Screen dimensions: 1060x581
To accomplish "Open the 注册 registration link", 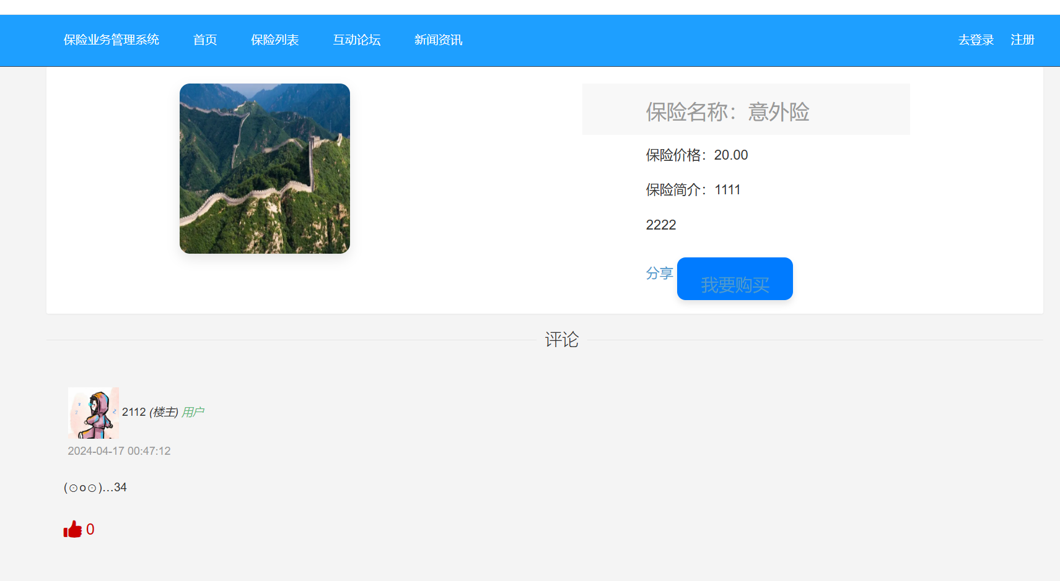I will (1022, 40).
